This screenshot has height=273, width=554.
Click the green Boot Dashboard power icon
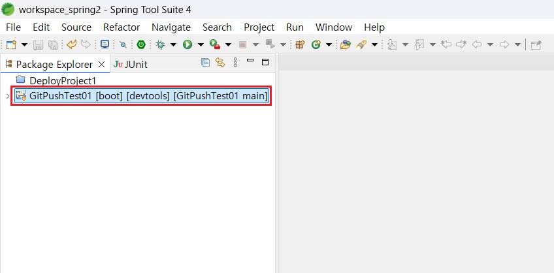point(141,44)
